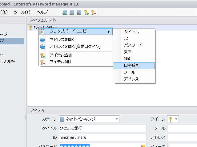This screenshot has width=197, height=147.
Task: Click the メール input field
Action: point(182,128)
